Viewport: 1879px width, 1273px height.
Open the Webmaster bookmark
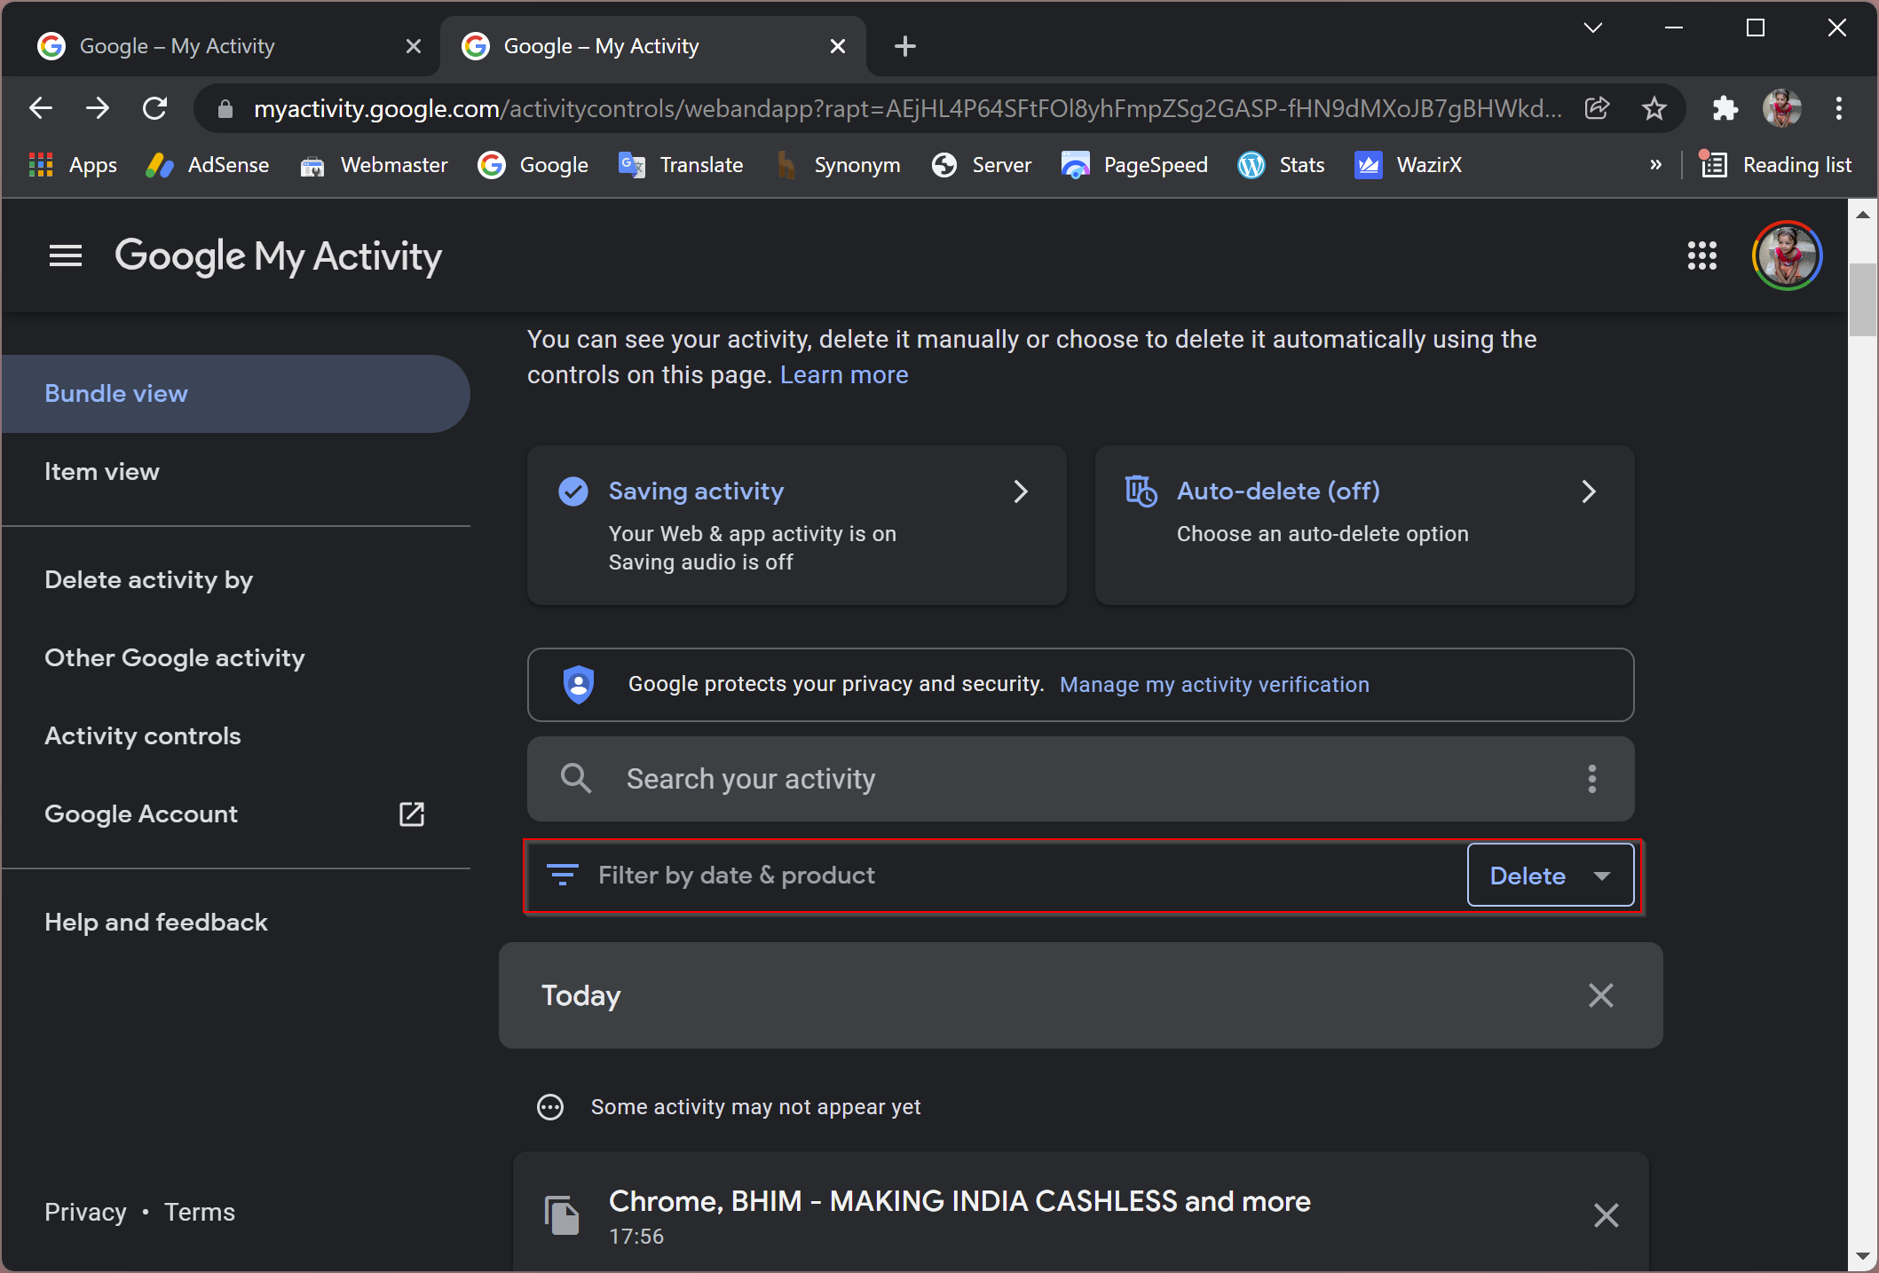pos(373,165)
